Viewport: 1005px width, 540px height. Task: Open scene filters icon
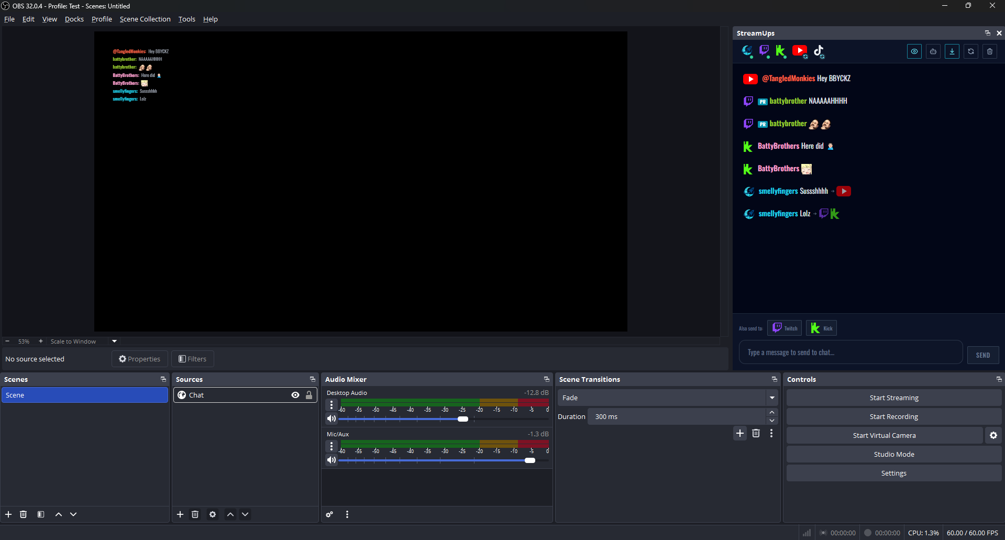(41, 514)
